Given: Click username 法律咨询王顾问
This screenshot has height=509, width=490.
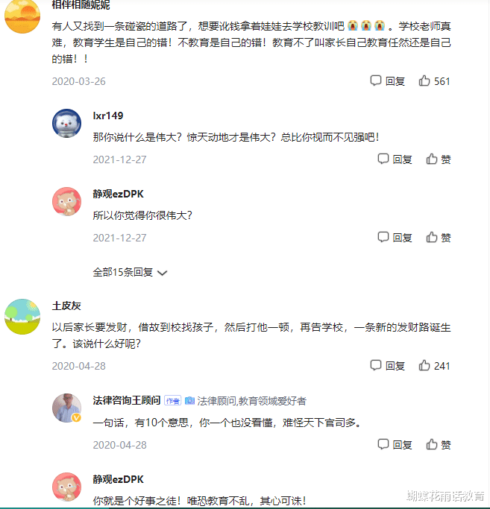Looking at the screenshot, I should (127, 400).
